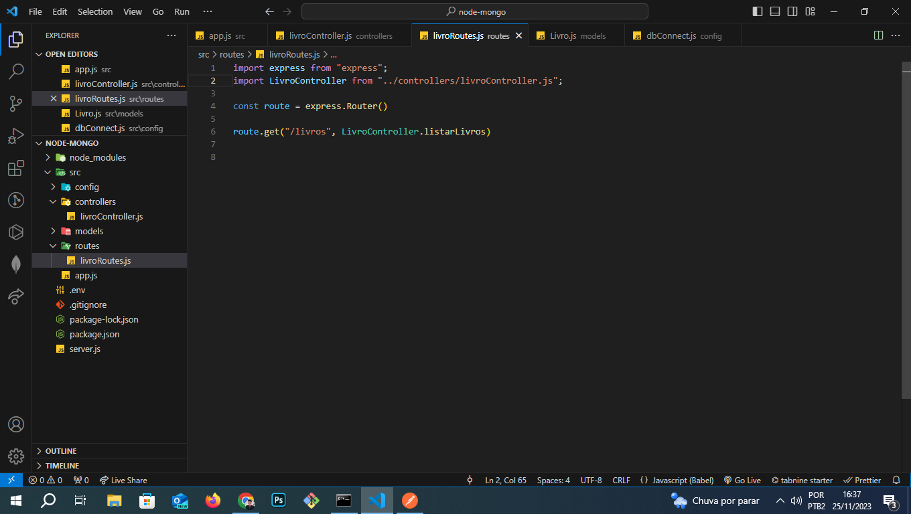Open Postman from the Windows taskbar
Screen dimensions: 911x514
tap(410, 500)
